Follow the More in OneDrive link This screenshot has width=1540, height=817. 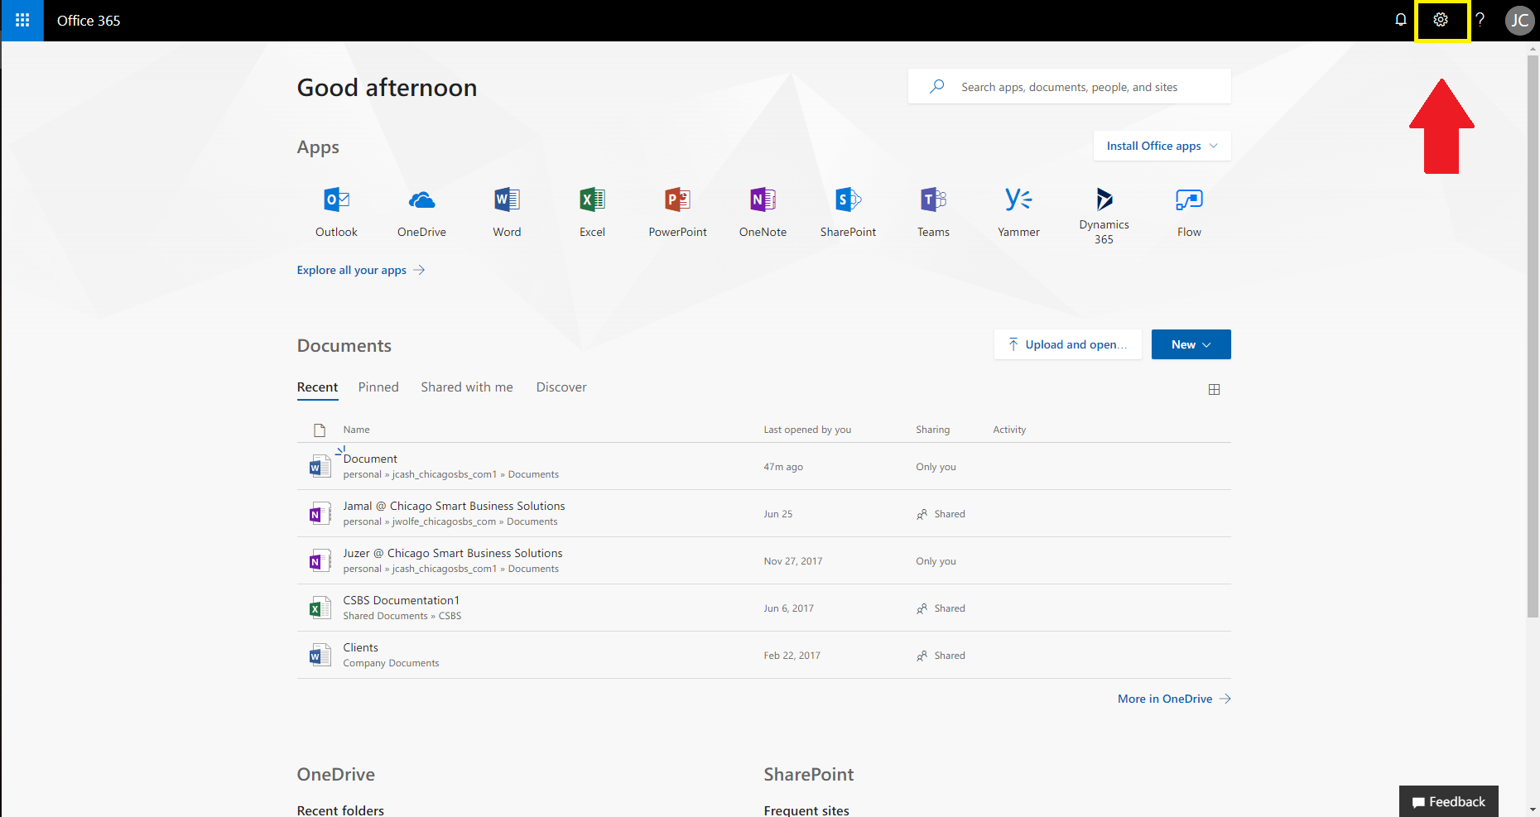coord(1174,699)
